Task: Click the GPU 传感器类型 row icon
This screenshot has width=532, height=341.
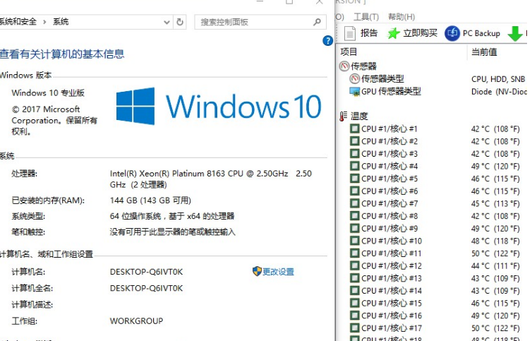Action: [x=355, y=91]
